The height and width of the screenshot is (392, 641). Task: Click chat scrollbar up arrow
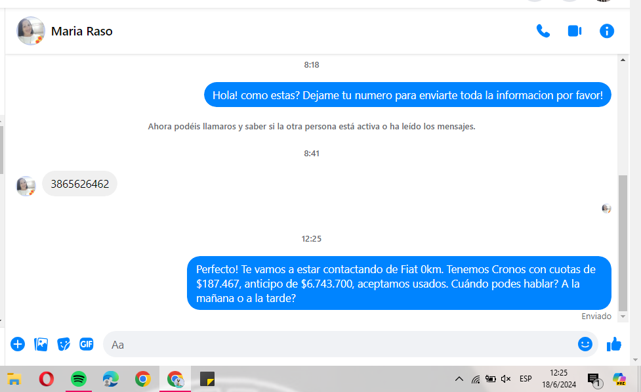click(x=623, y=60)
